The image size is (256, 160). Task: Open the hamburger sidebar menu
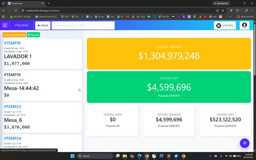pos(5,25)
